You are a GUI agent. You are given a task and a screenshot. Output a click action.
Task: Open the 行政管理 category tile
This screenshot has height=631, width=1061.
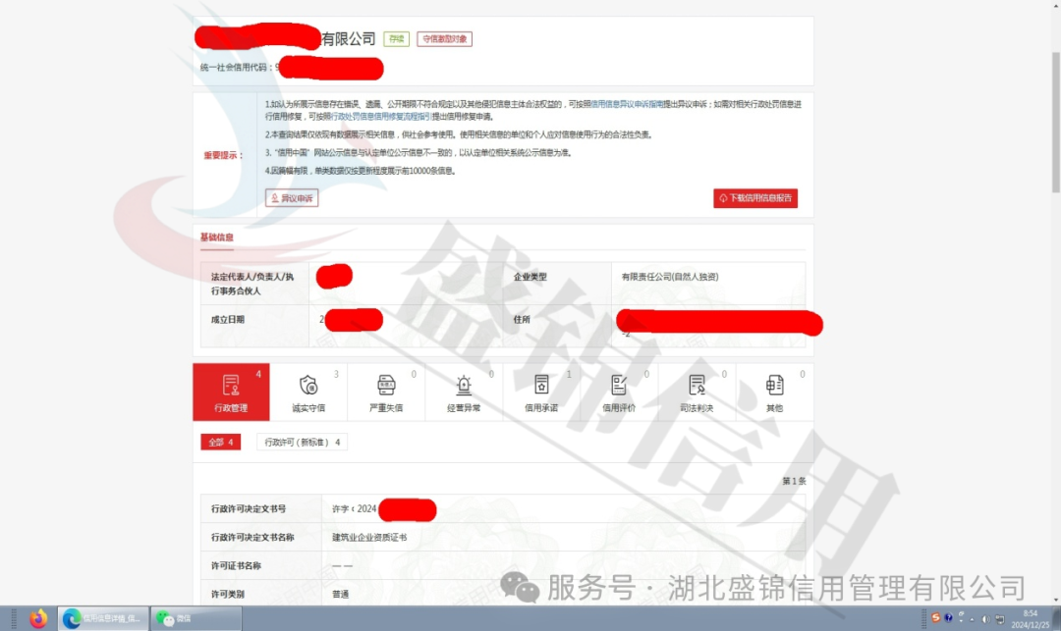pyautogui.click(x=231, y=392)
